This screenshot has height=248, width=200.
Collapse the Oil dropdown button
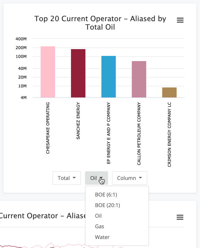97,178
